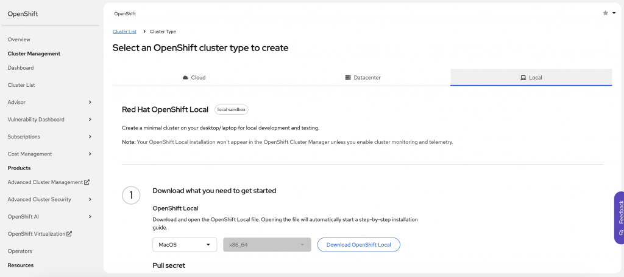This screenshot has width=624, height=277.
Task: Click the disabled x86_64 architecture dropdown
Action: click(x=267, y=245)
